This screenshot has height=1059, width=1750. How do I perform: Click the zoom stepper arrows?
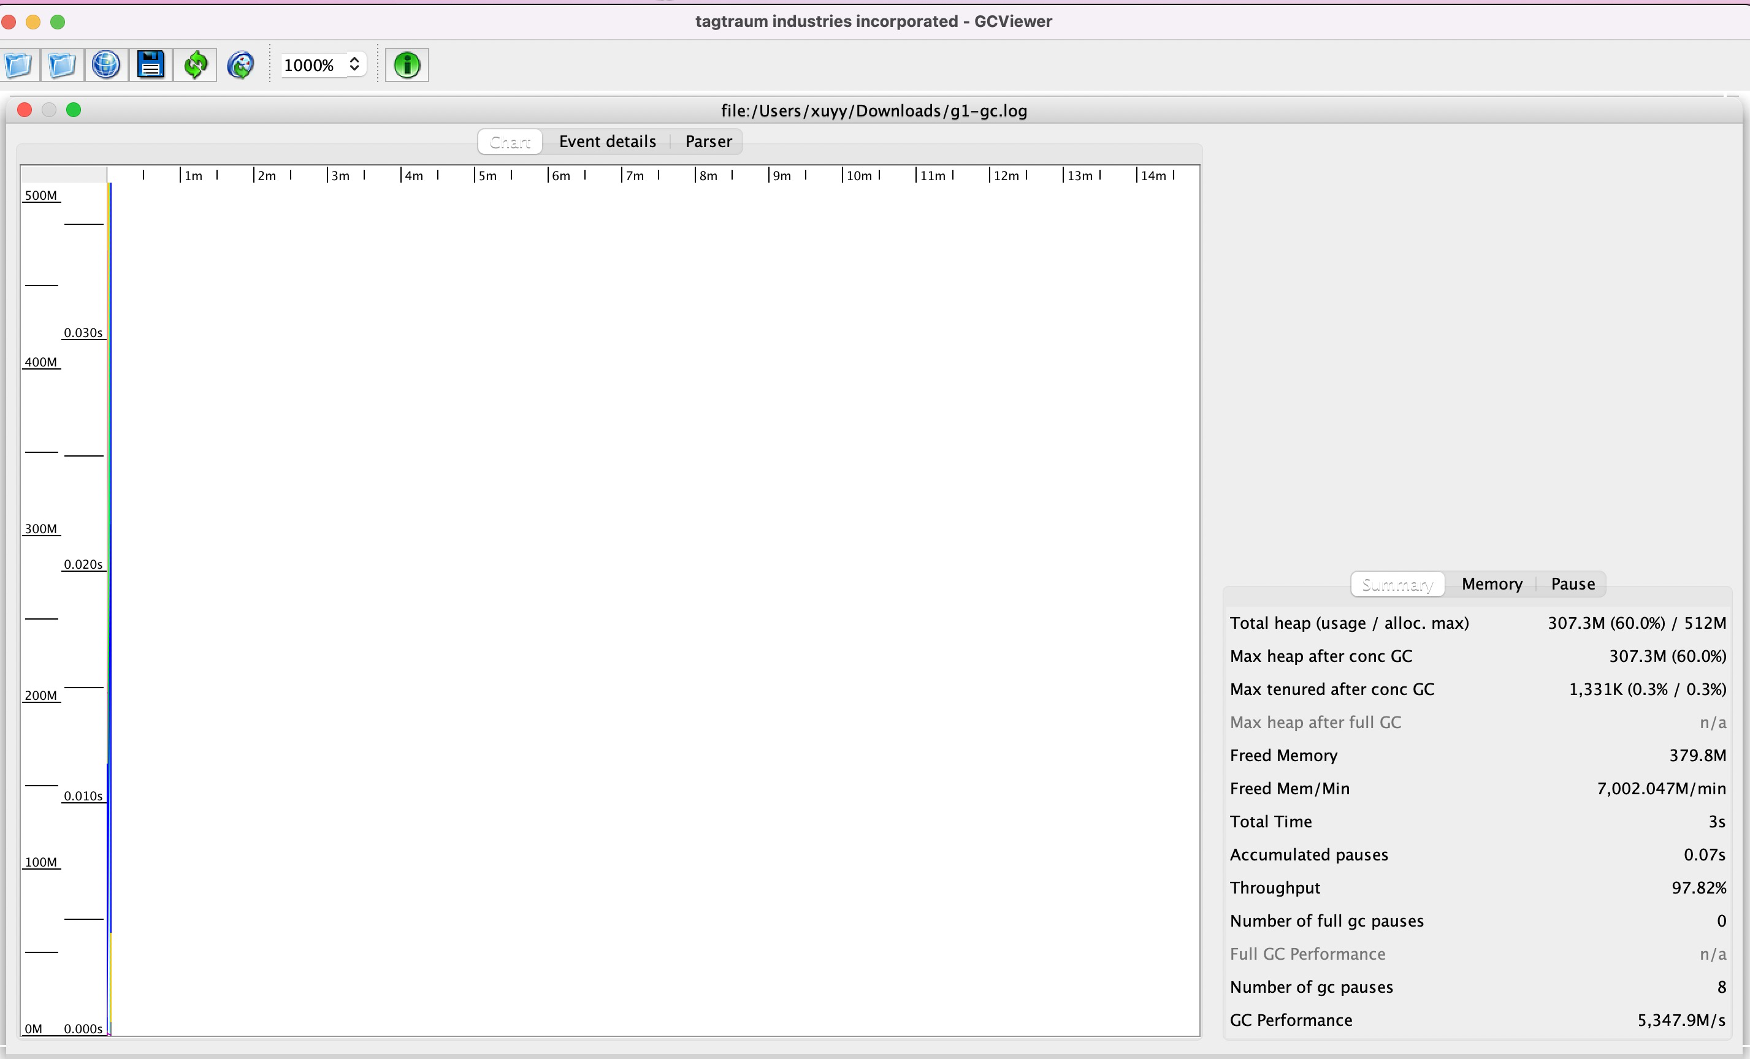pyautogui.click(x=354, y=64)
